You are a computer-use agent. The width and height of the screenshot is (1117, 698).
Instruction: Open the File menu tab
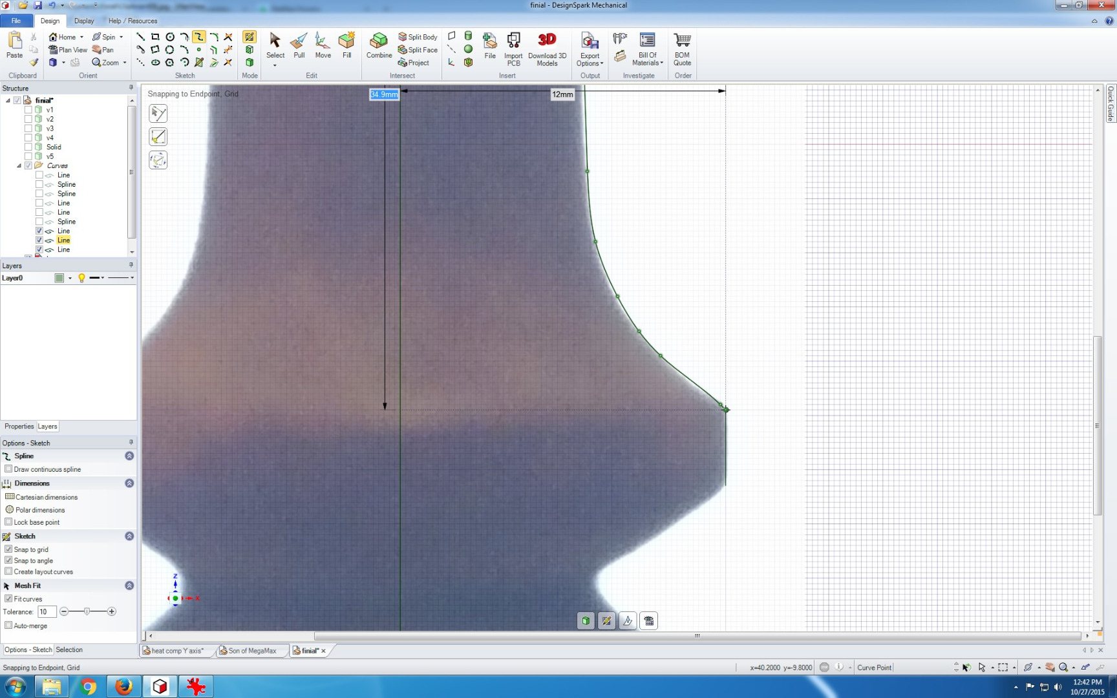pos(16,21)
